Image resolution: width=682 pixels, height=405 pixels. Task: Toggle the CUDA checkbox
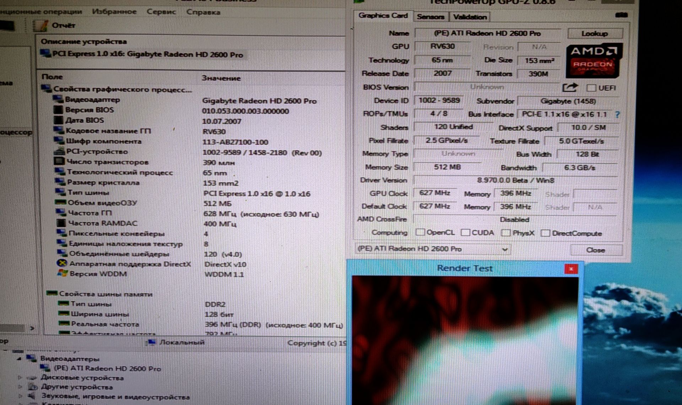pyautogui.click(x=465, y=232)
